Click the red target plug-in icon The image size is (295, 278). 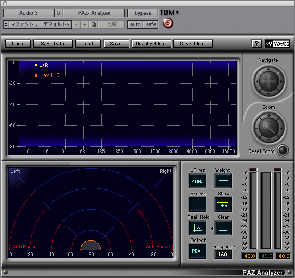click(168, 23)
